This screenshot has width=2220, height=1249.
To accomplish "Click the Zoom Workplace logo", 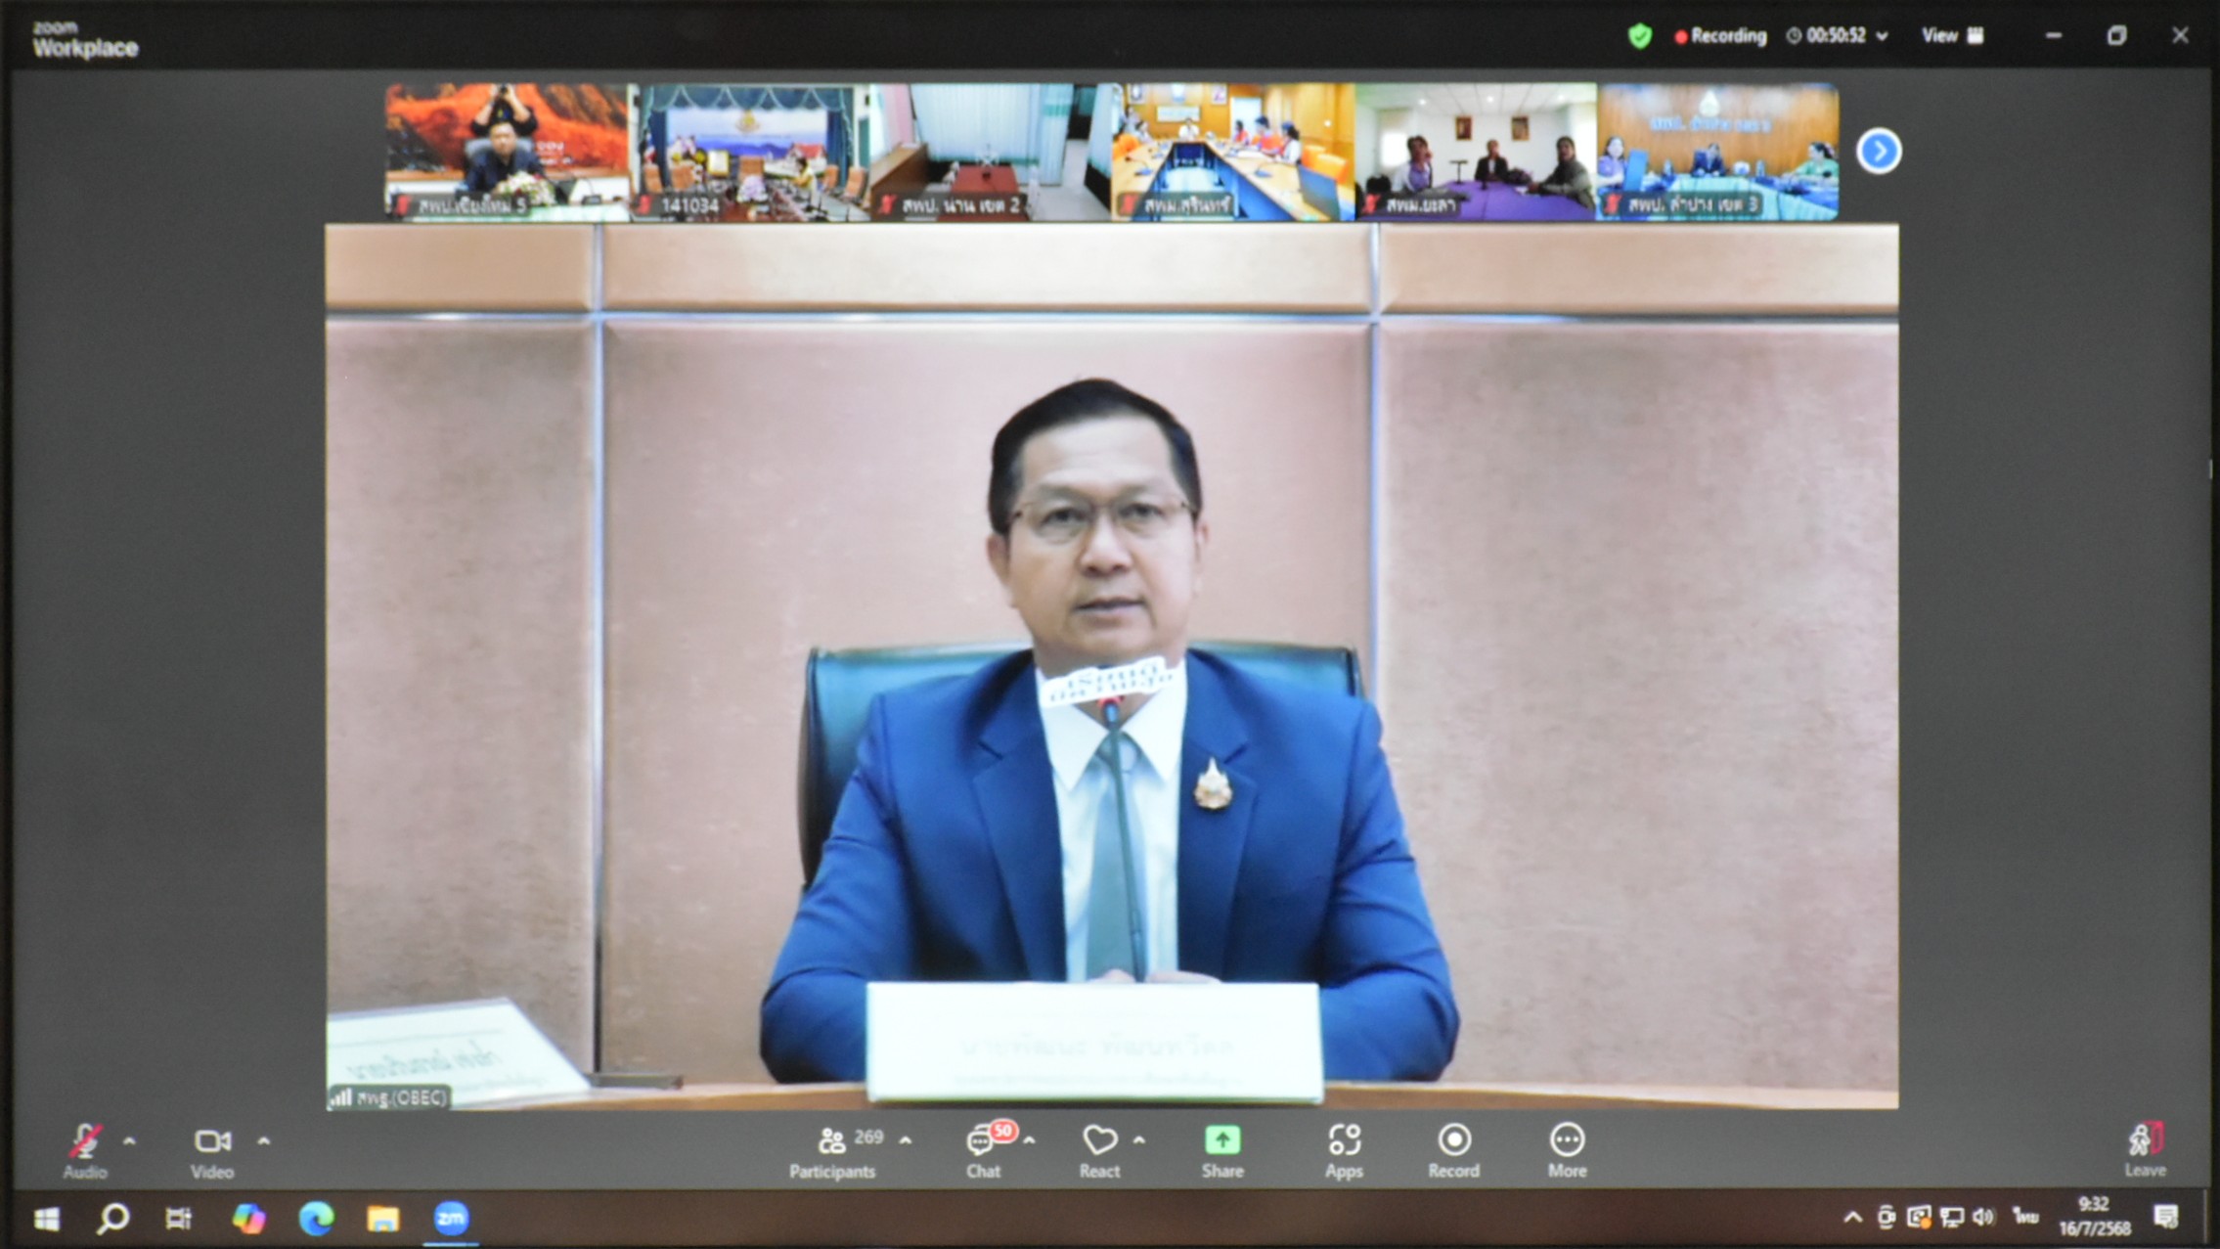I will tap(85, 40).
